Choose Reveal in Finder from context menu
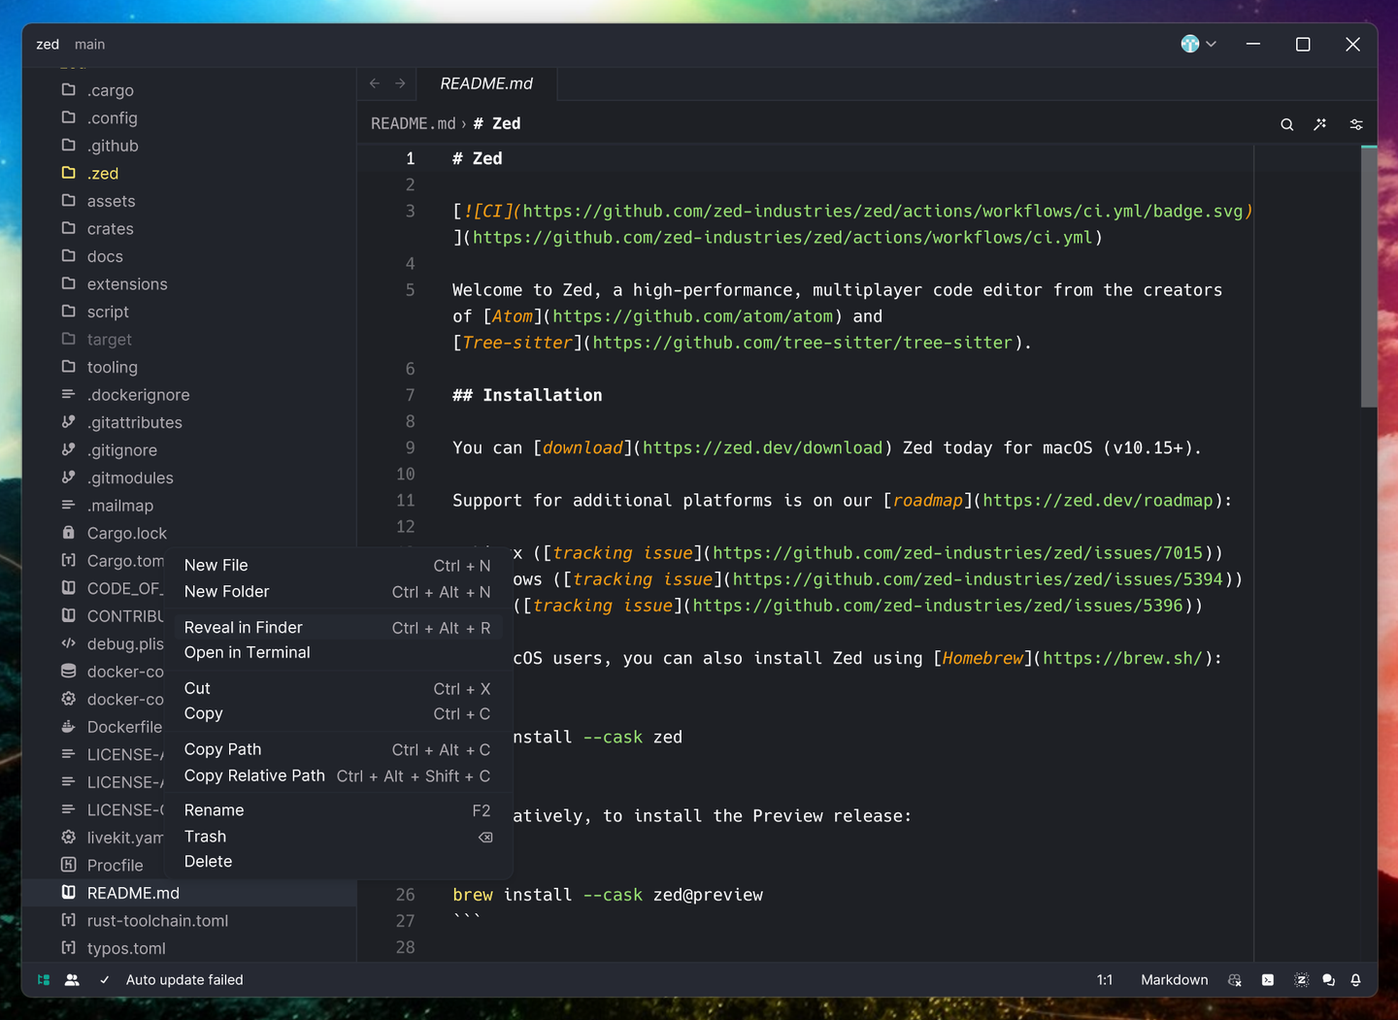Viewport: 1398px width, 1020px height. (243, 627)
